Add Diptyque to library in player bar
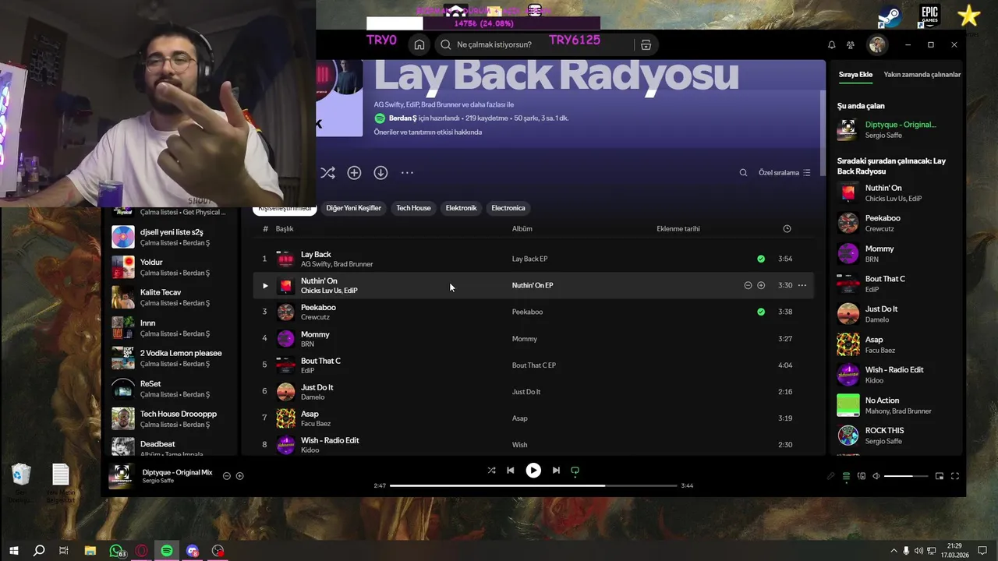The width and height of the screenshot is (998, 561). coord(239,476)
